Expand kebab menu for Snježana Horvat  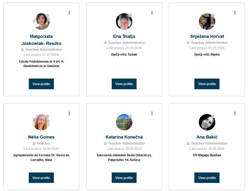tap(235, 13)
